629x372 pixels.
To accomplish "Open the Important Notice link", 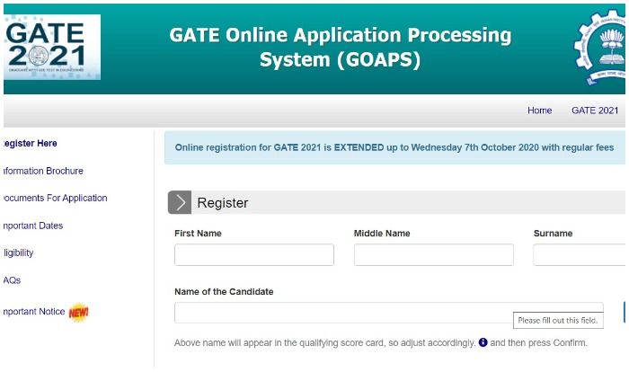I will pyautogui.click(x=34, y=312).
